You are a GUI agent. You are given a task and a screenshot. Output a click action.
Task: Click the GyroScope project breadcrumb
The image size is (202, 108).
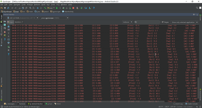6,11
